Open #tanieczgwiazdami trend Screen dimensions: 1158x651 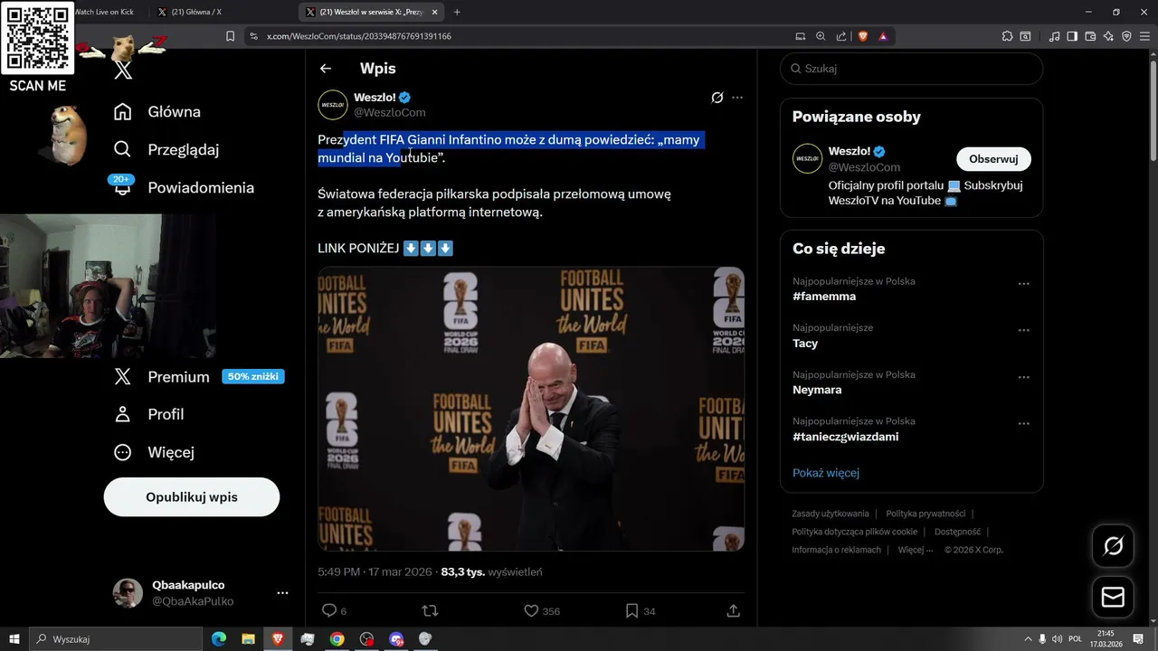(x=846, y=437)
